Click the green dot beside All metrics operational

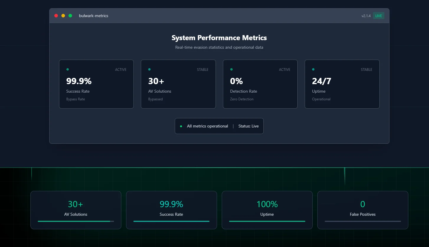pyautogui.click(x=181, y=126)
